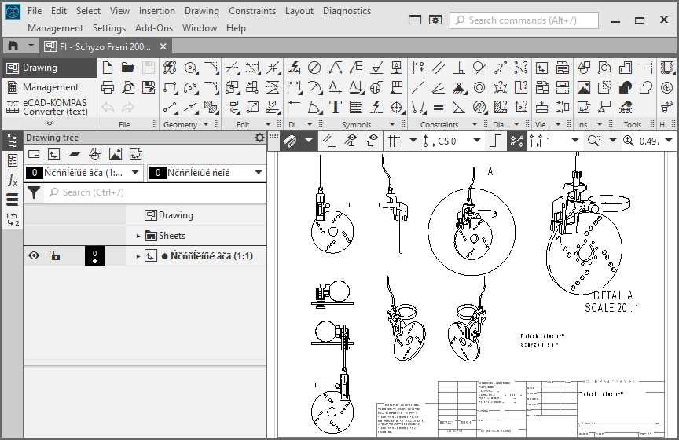The image size is (679, 440).
Task: Select the large Text tool
Action: (x=336, y=107)
